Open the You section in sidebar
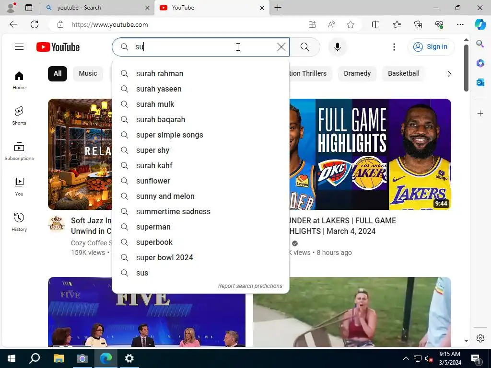This screenshot has width=491, height=368. pyautogui.click(x=19, y=186)
